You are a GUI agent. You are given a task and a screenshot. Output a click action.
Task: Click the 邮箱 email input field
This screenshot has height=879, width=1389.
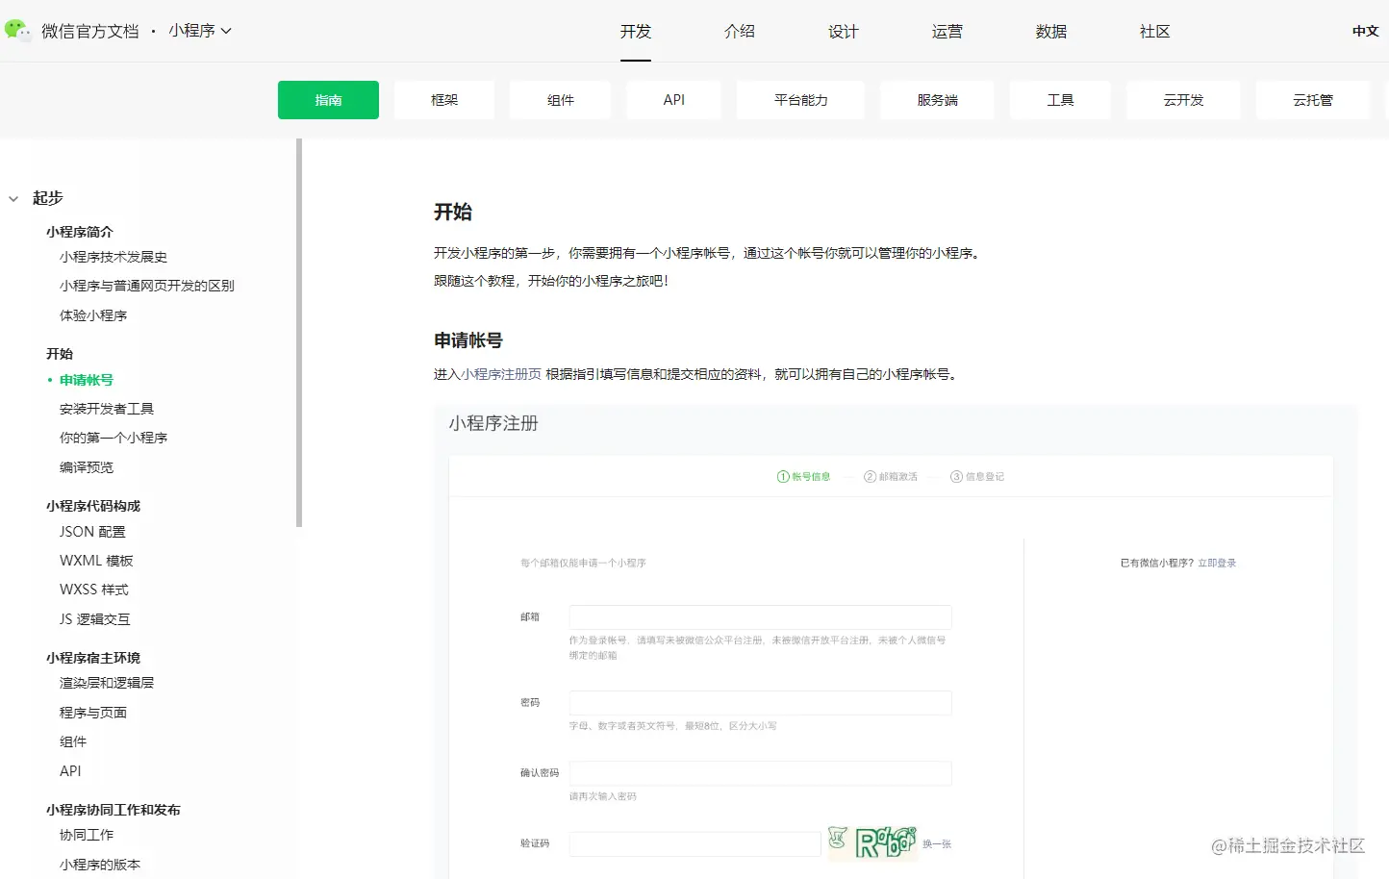point(759,616)
